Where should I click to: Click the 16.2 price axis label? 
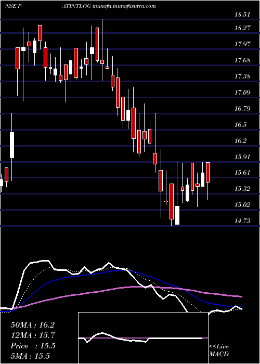point(241,141)
